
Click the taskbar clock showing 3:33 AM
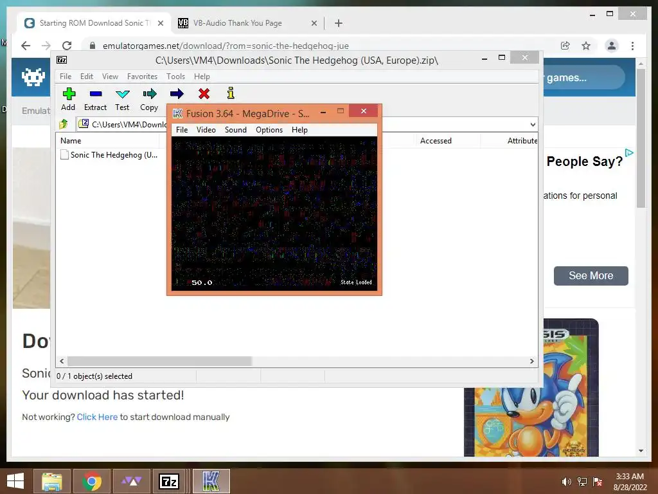pos(630,481)
